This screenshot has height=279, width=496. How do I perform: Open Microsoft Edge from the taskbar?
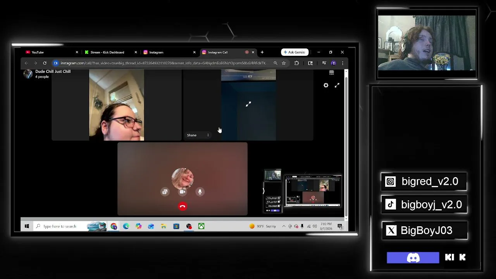pyautogui.click(x=126, y=226)
